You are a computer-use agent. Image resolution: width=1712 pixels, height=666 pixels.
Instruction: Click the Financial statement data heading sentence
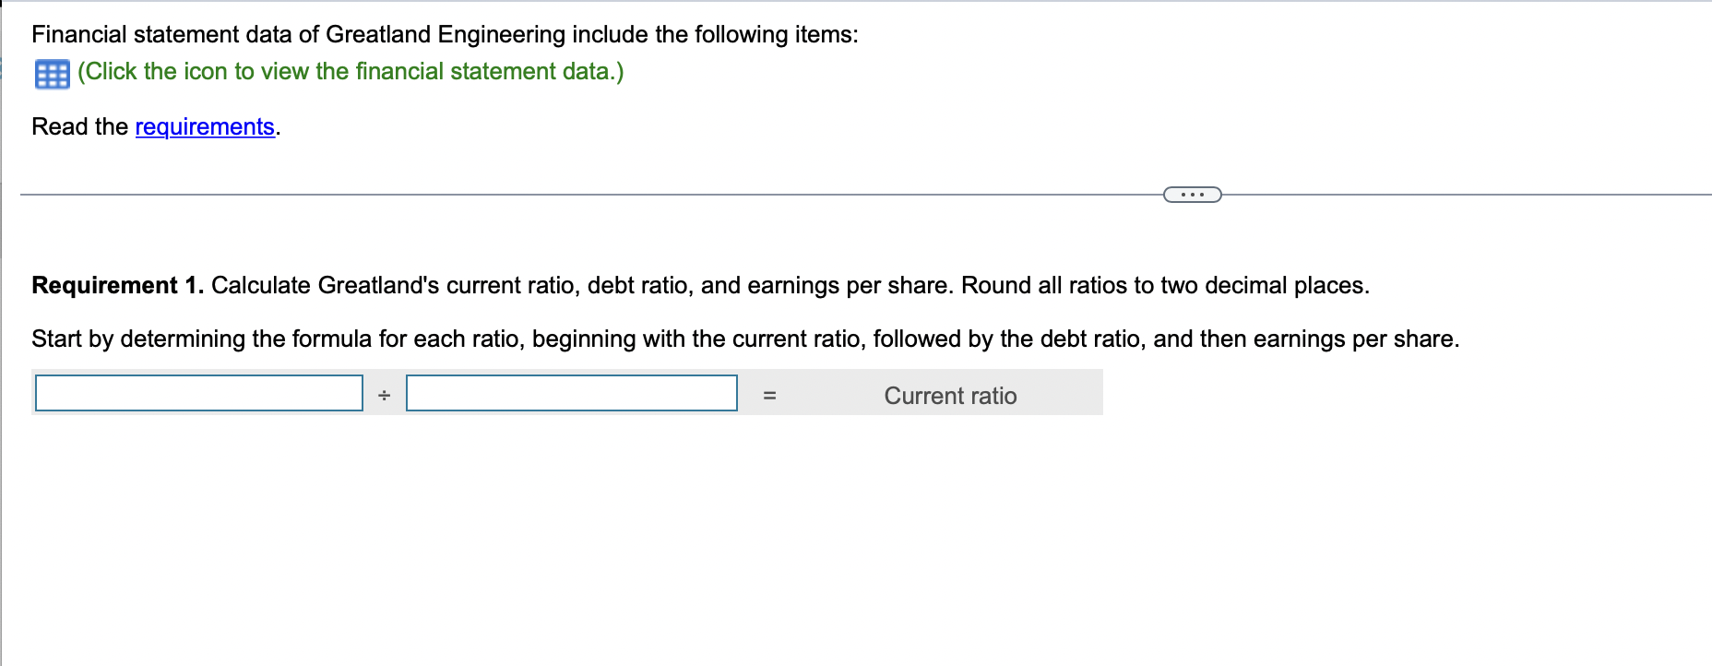coord(445,33)
